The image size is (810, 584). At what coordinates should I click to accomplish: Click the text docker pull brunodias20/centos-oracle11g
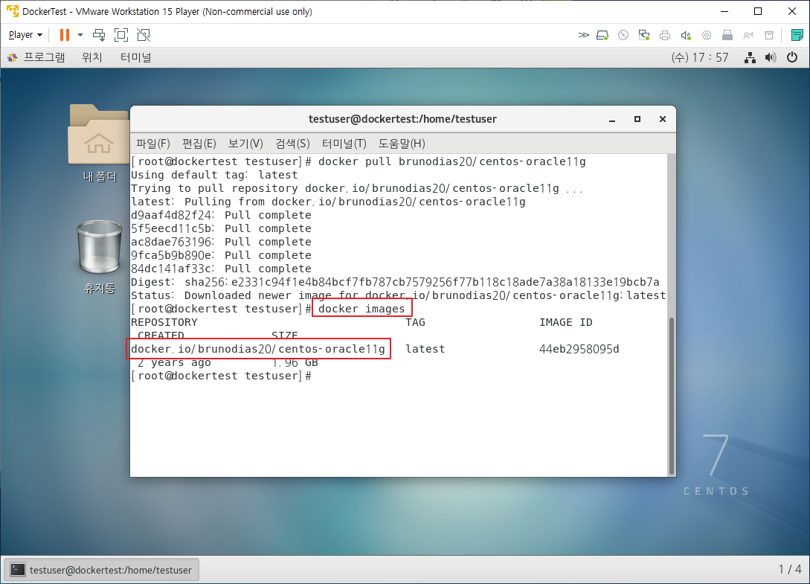coord(452,161)
